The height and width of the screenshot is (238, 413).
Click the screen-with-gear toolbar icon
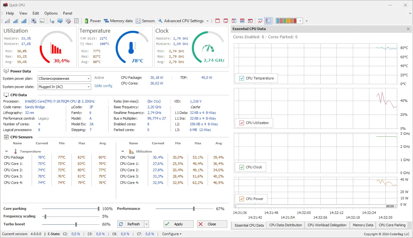pos(34,21)
